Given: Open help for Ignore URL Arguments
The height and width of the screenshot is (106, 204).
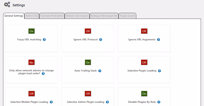Looking at the screenshot, I should (159, 40).
